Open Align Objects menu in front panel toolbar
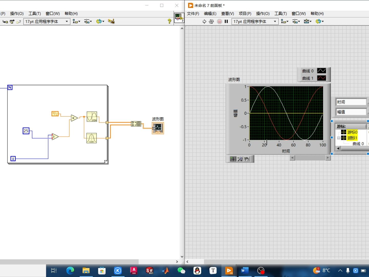The height and width of the screenshot is (277, 369). tap(285, 22)
